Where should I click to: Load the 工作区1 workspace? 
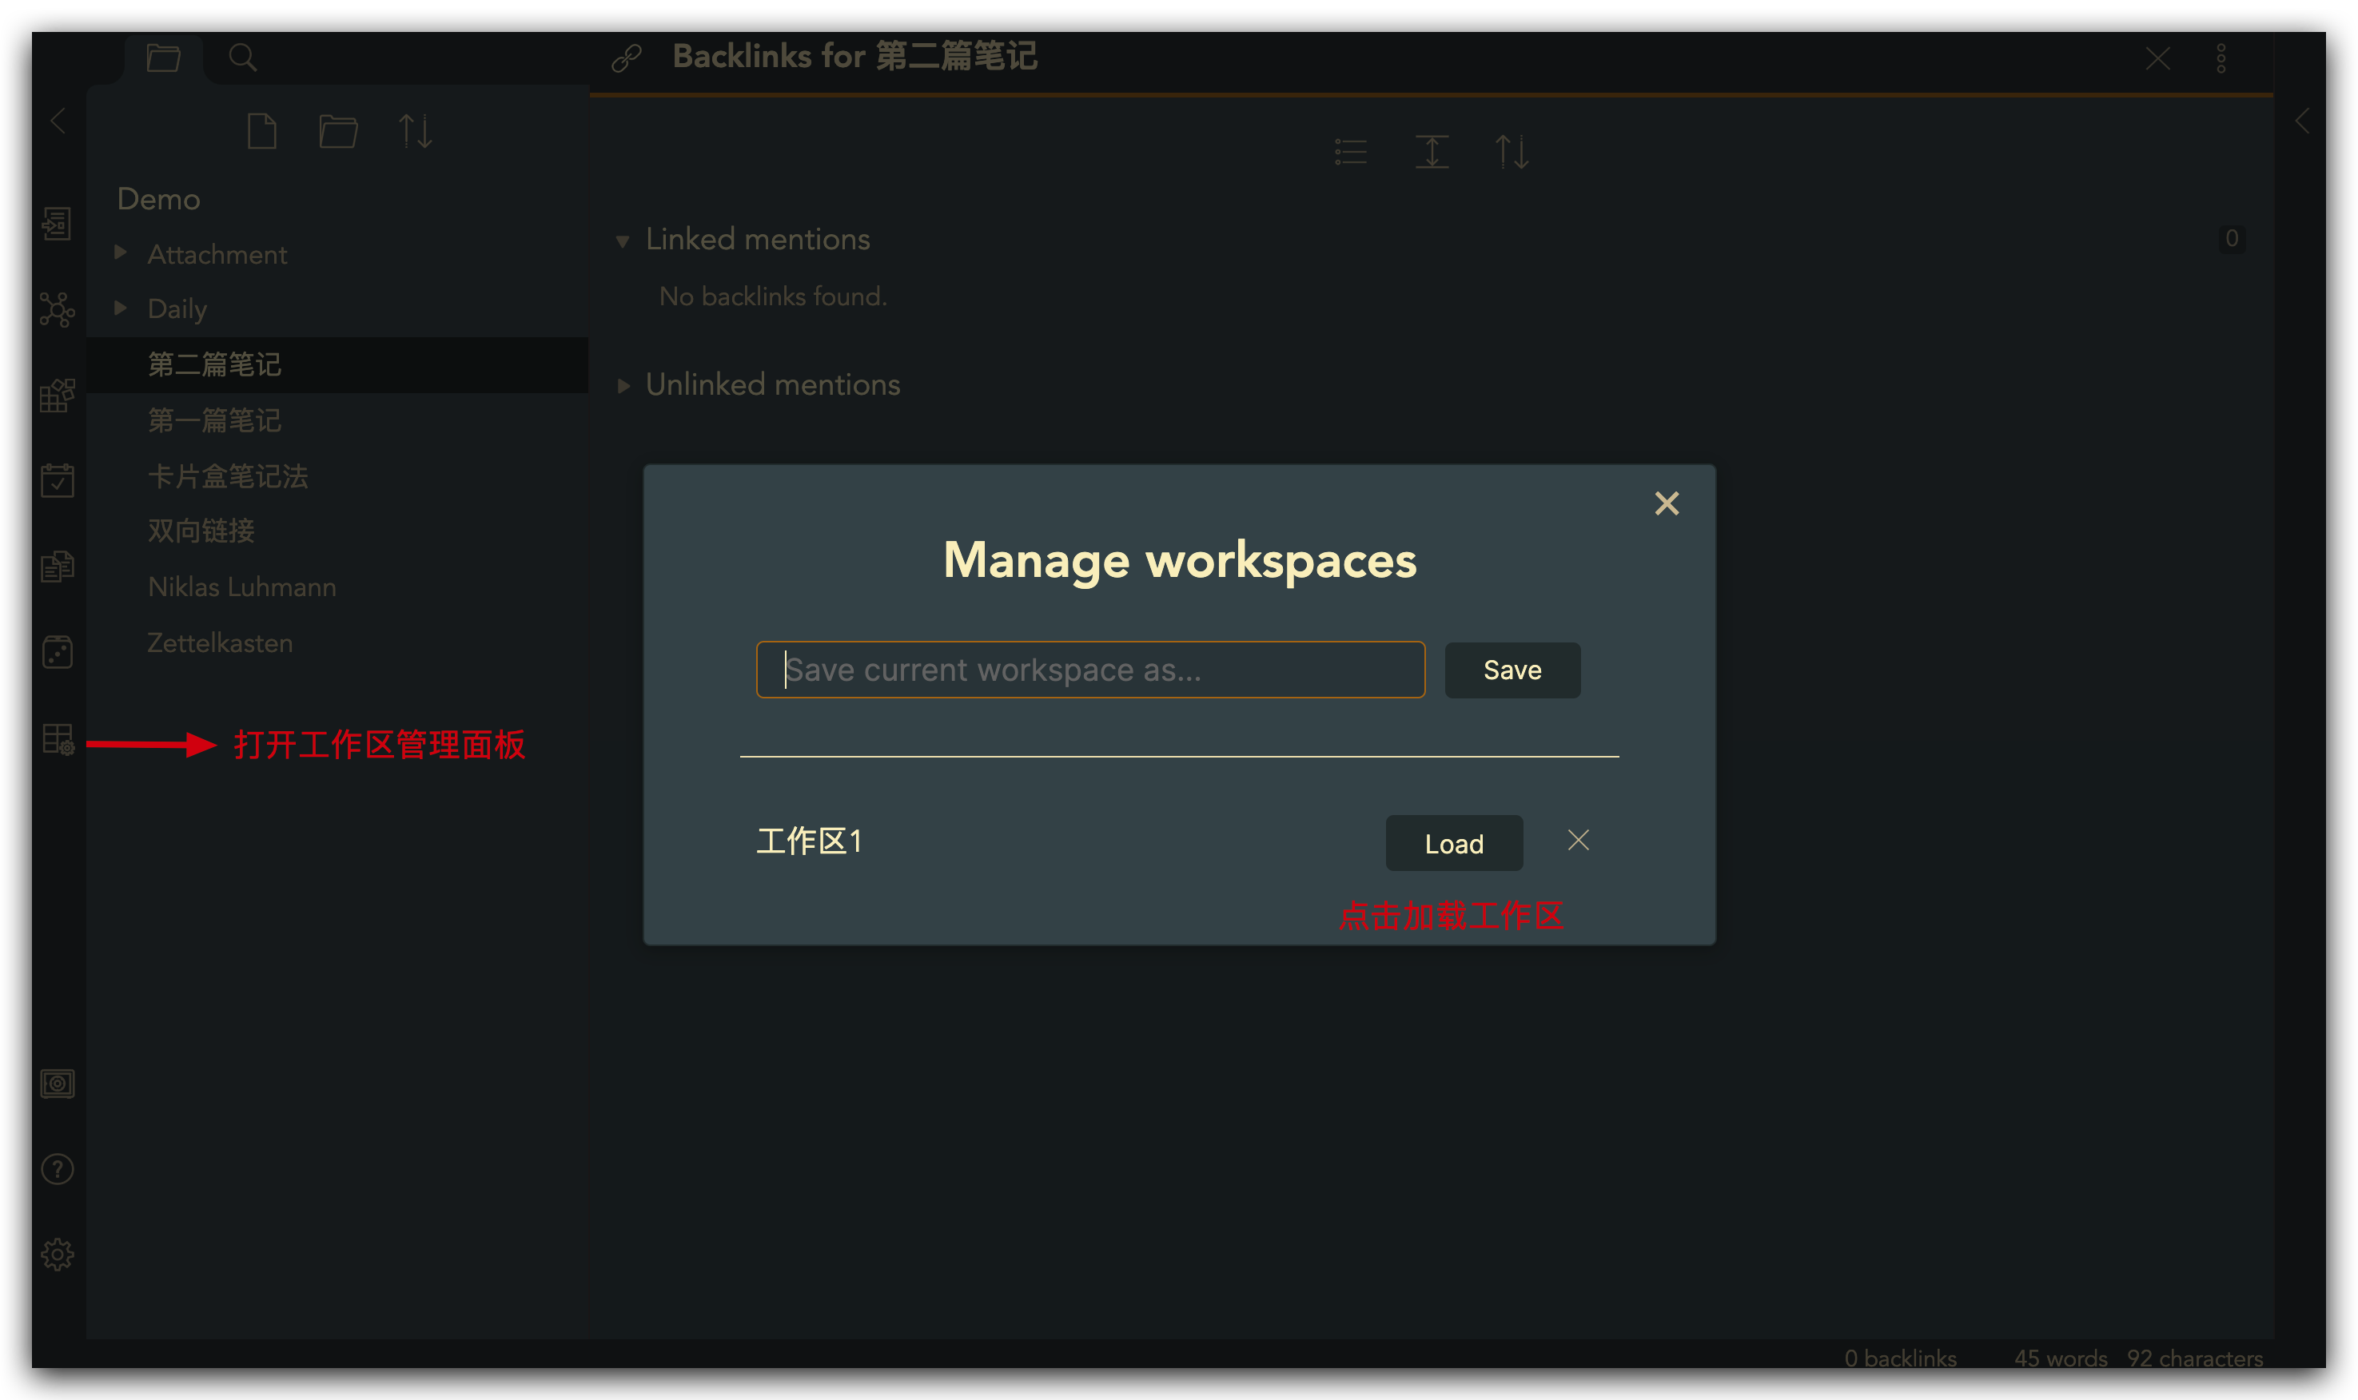click(1453, 843)
